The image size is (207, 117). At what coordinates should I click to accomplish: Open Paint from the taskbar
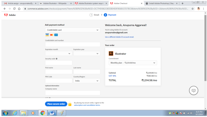point(61,113)
